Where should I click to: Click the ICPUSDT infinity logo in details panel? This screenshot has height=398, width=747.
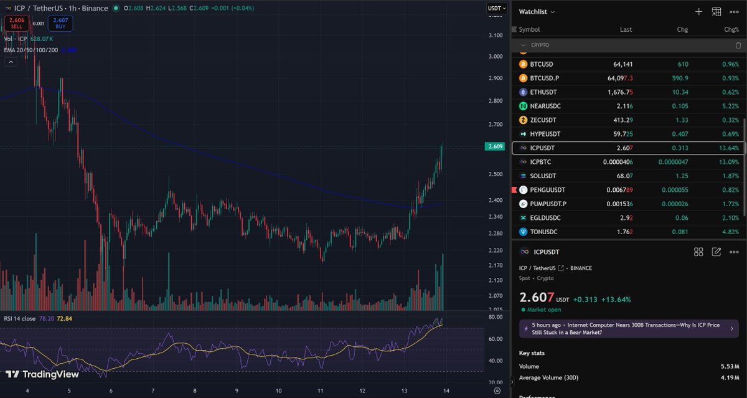tap(524, 252)
